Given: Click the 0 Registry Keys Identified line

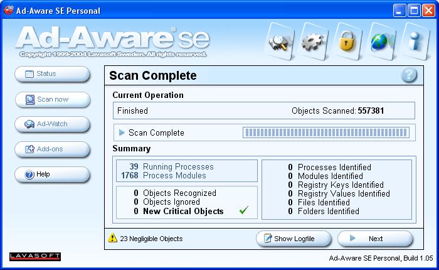Looking at the screenshot, I should point(336,185).
